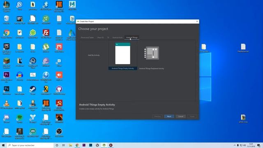
Task: Open Cortana from the taskbar
Action: [x=57, y=145]
